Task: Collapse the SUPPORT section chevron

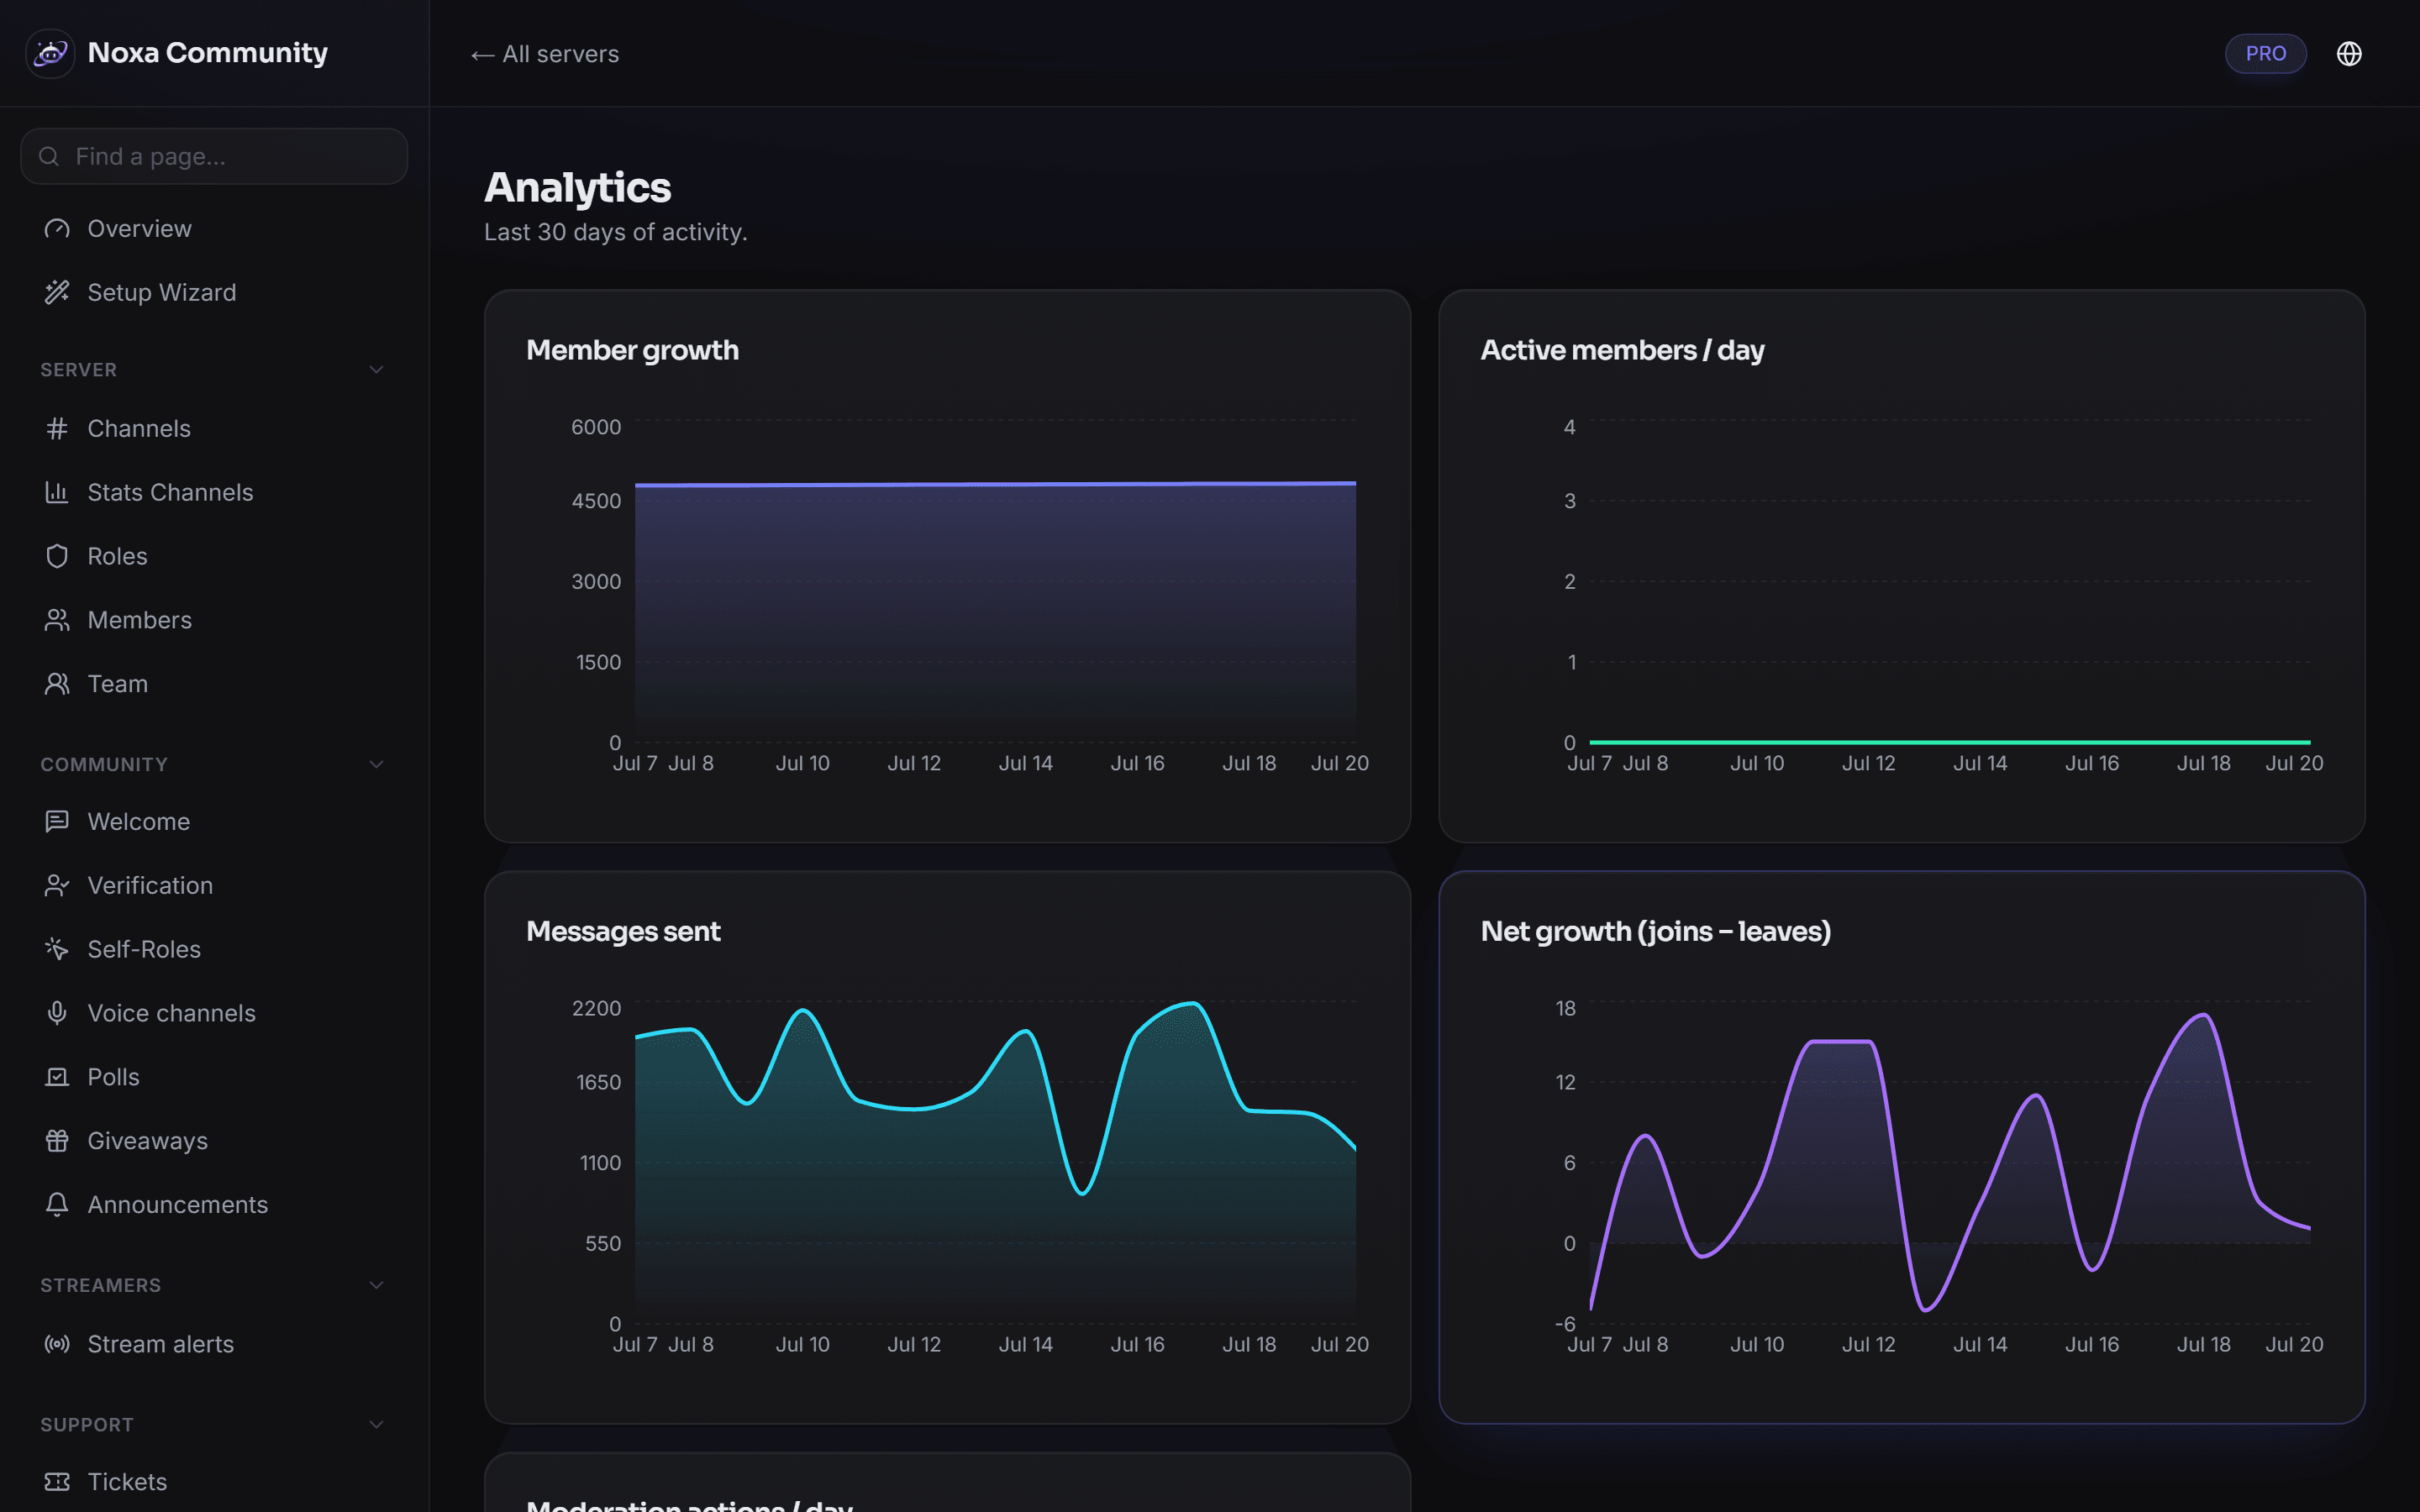Action: pos(376,1425)
